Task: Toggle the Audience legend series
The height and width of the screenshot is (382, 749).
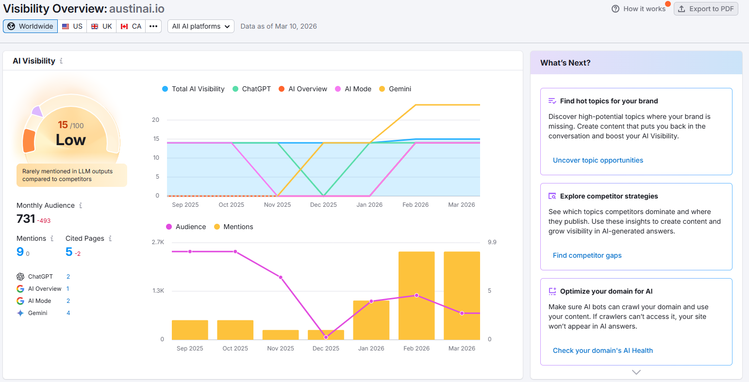Action: tap(186, 227)
